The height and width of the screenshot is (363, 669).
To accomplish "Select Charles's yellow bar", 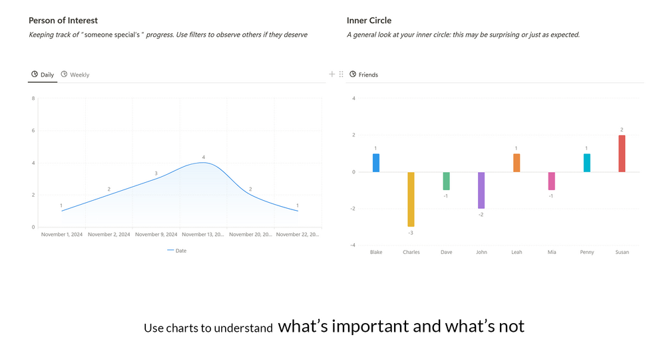I will tap(411, 199).
